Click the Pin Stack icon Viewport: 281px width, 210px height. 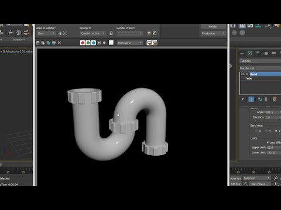click(242, 99)
